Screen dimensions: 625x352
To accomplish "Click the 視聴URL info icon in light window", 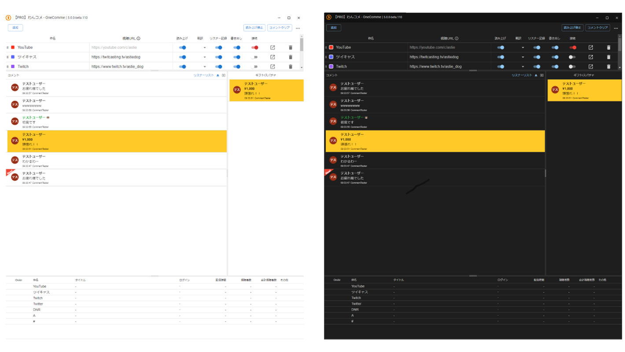I will pos(139,39).
